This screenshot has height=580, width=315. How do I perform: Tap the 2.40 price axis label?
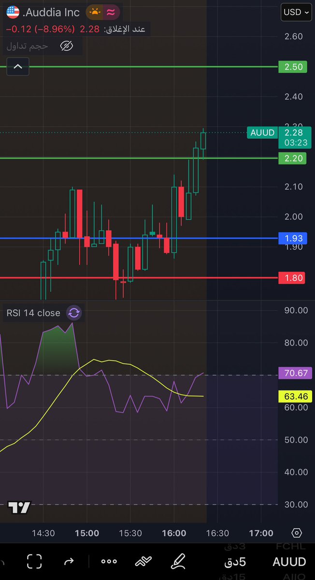pos(294,96)
